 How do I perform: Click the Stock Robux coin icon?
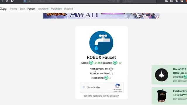pos(91,63)
